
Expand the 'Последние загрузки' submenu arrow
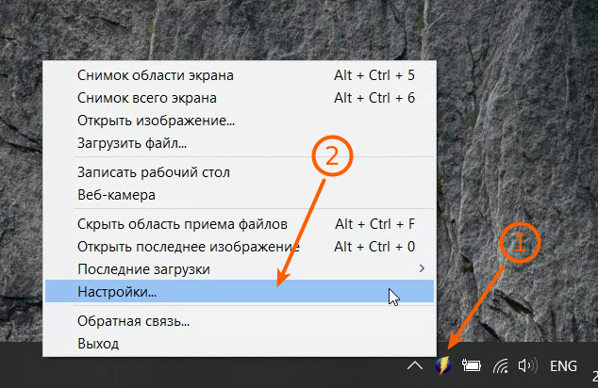click(421, 269)
